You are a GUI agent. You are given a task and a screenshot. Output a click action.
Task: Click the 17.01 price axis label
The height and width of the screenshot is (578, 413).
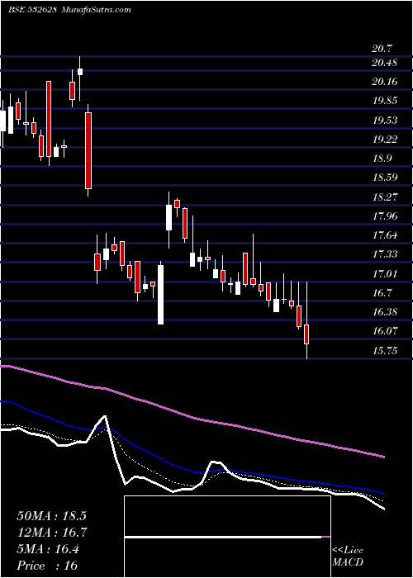385,274
